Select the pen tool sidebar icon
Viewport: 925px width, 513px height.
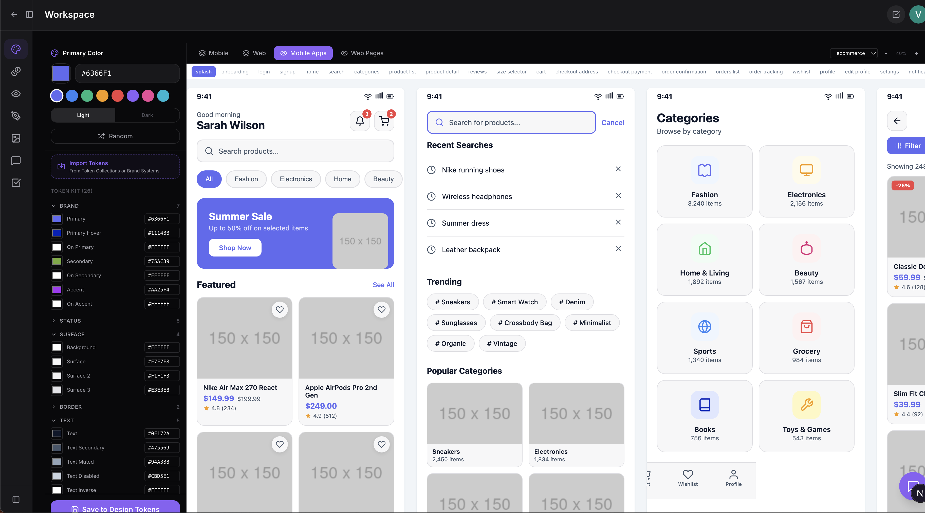point(16,116)
